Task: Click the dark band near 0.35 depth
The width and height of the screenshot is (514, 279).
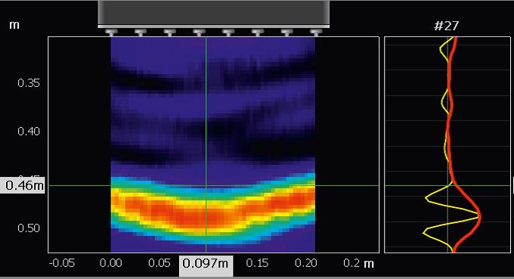Action: pos(213,78)
